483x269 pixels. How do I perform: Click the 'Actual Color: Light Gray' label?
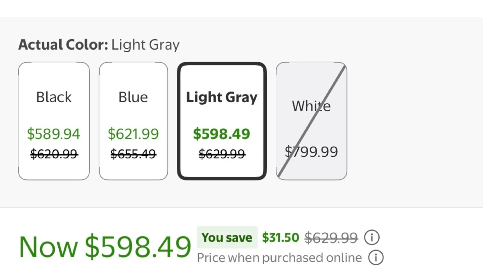coord(99,45)
